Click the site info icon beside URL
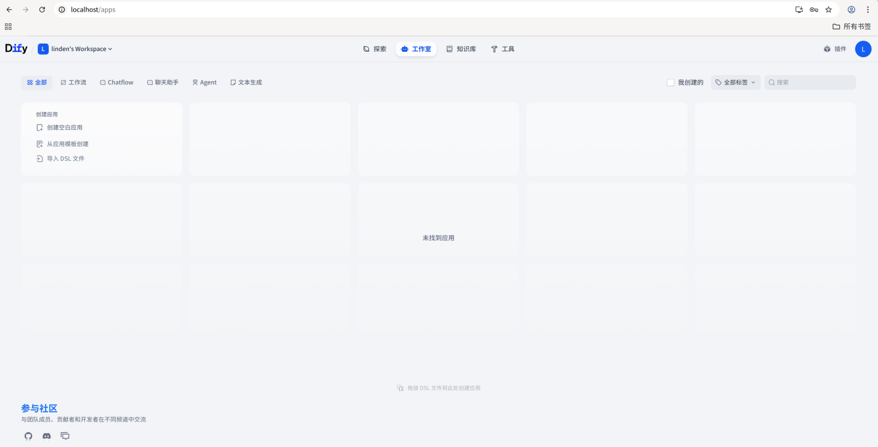 pos(62,10)
